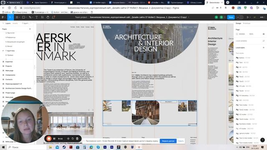Click the page background color swatch
Image resolution: width=267 pixels, height=150 pixels.
click(237, 34)
